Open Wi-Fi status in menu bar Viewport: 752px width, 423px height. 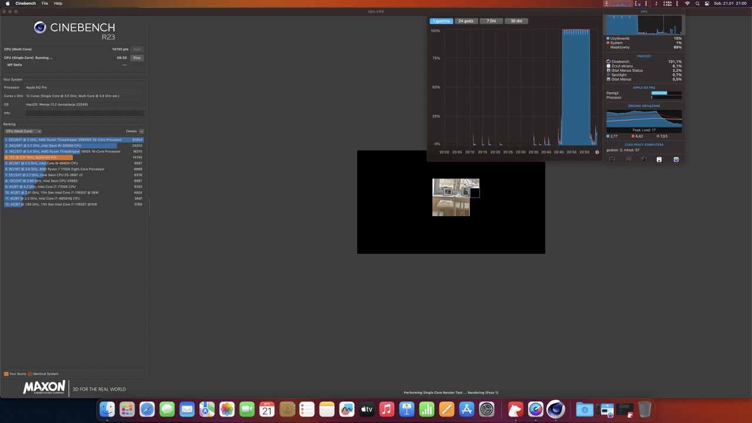[x=687, y=4]
